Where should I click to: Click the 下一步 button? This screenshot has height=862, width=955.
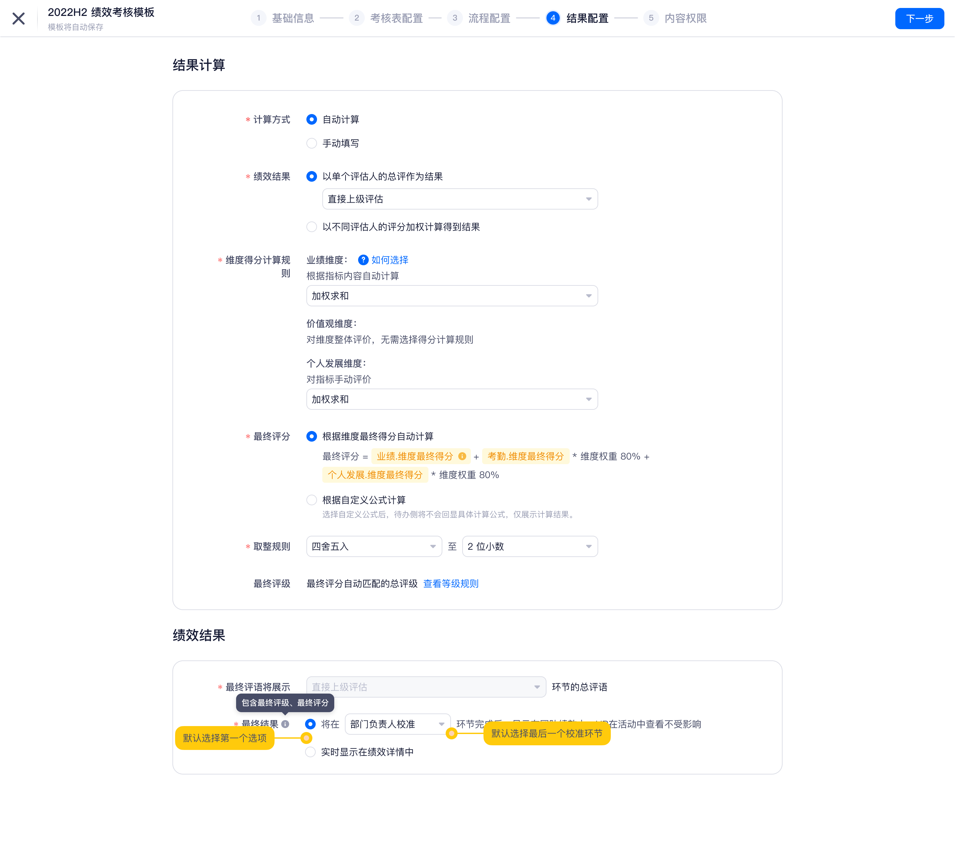[919, 19]
